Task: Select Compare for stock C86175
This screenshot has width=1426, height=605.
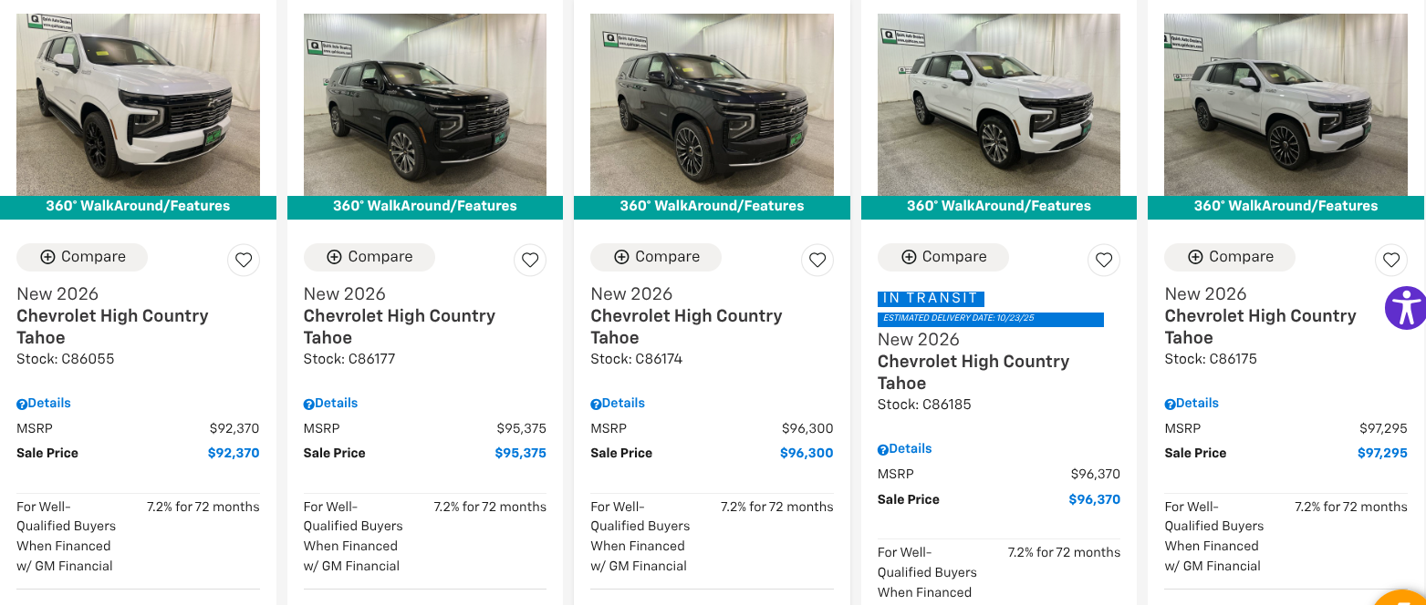Action: click(1230, 257)
